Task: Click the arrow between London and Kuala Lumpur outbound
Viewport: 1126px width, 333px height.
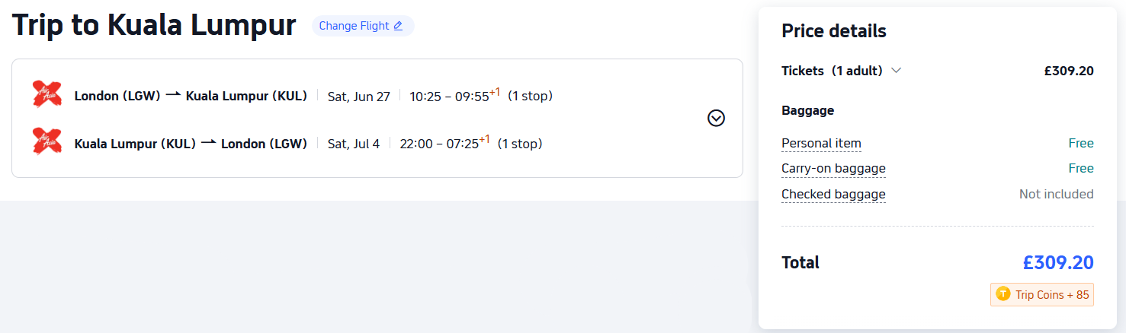Action: [173, 95]
